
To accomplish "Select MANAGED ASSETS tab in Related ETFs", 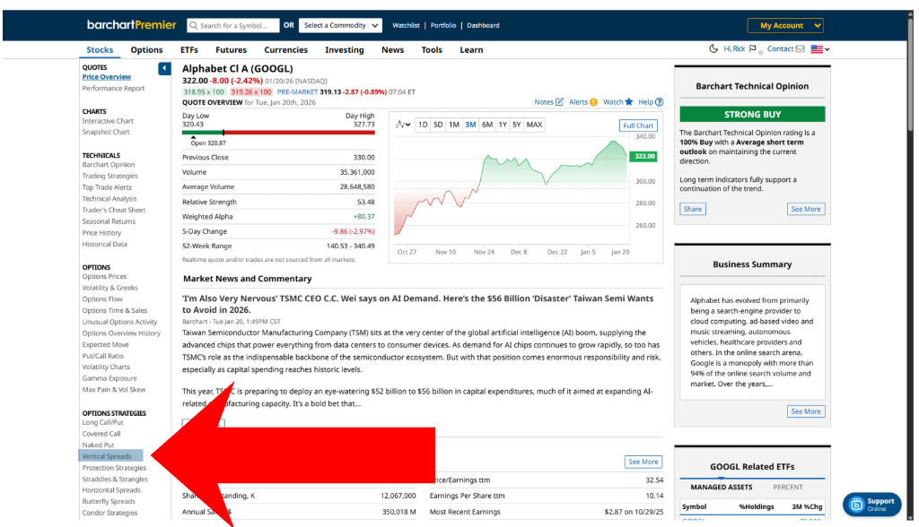I will tap(721, 488).
